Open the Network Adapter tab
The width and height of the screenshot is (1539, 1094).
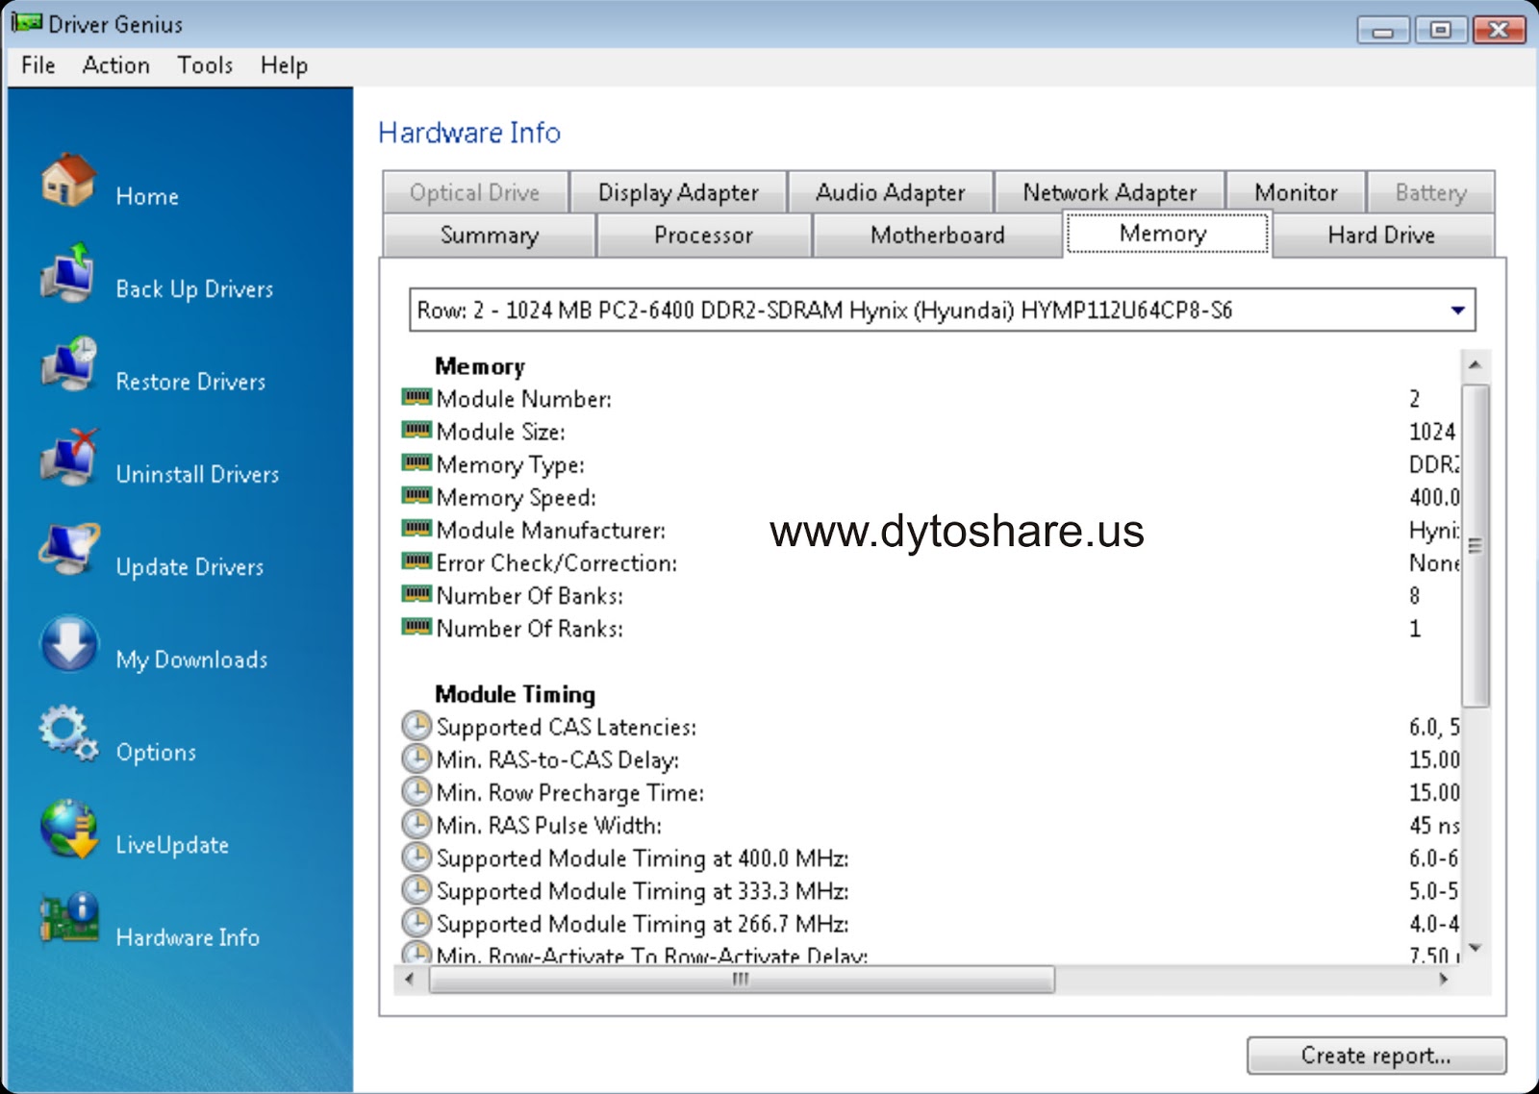pos(1109,192)
